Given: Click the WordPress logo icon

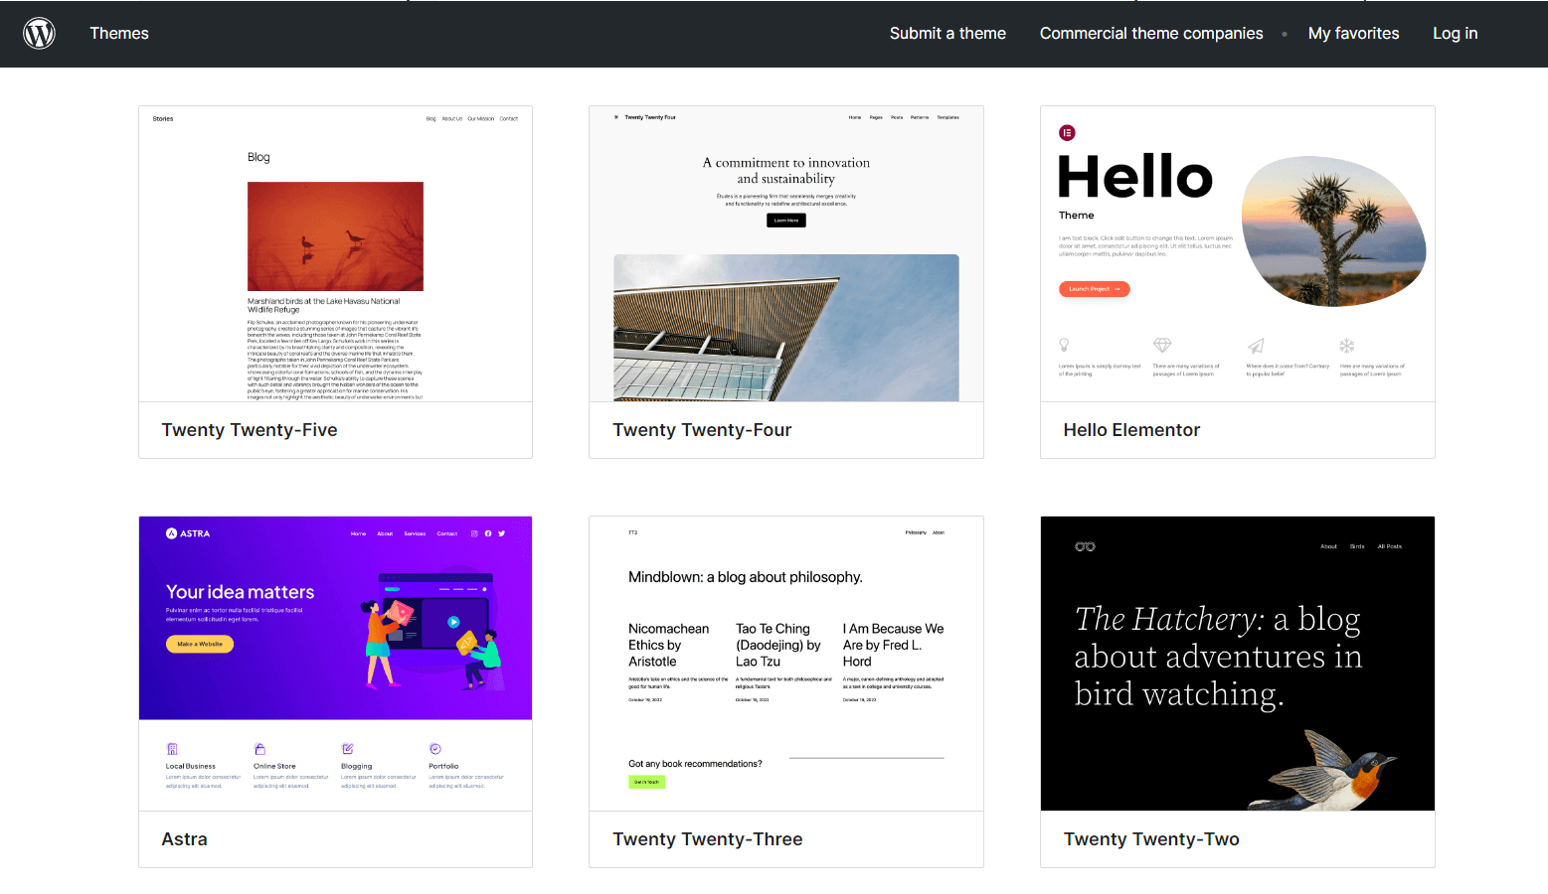Looking at the screenshot, I should tap(39, 33).
